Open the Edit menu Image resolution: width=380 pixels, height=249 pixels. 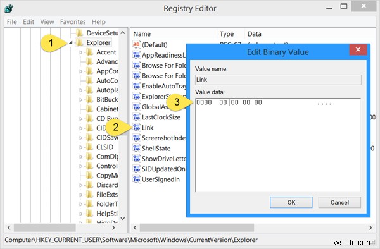coord(28,22)
